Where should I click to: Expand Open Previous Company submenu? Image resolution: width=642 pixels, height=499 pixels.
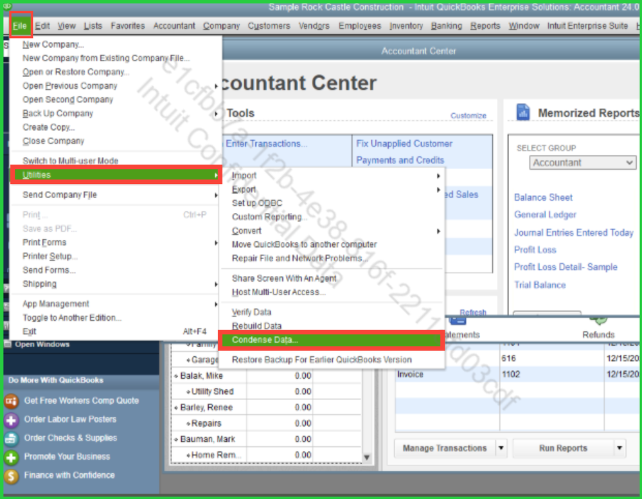216,86
